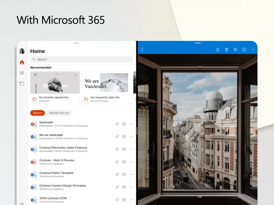Click the grabber handle atop Home pane
274x205 pixels.
(76, 43)
